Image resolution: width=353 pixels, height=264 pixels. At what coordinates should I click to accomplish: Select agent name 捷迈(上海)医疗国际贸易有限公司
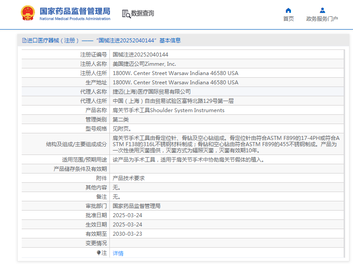[152, 91]
